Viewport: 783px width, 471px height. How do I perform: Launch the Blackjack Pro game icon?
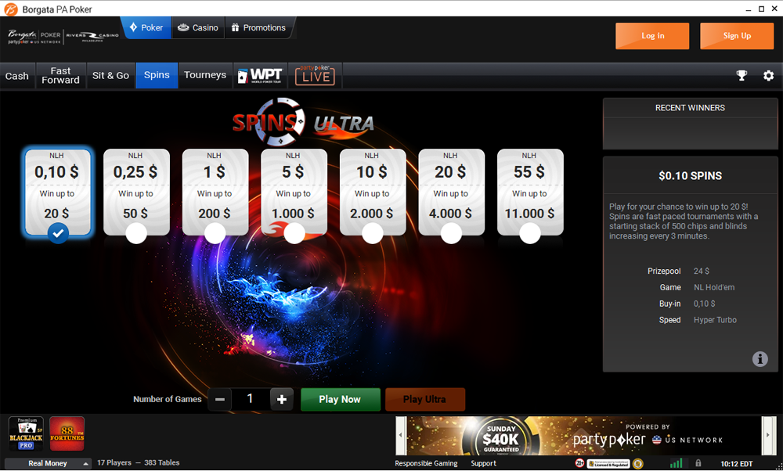click(x=26, y=433)
